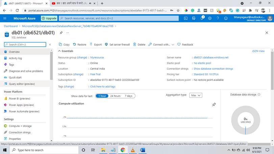Open Query editor (preview)

[x=25, y=84]
